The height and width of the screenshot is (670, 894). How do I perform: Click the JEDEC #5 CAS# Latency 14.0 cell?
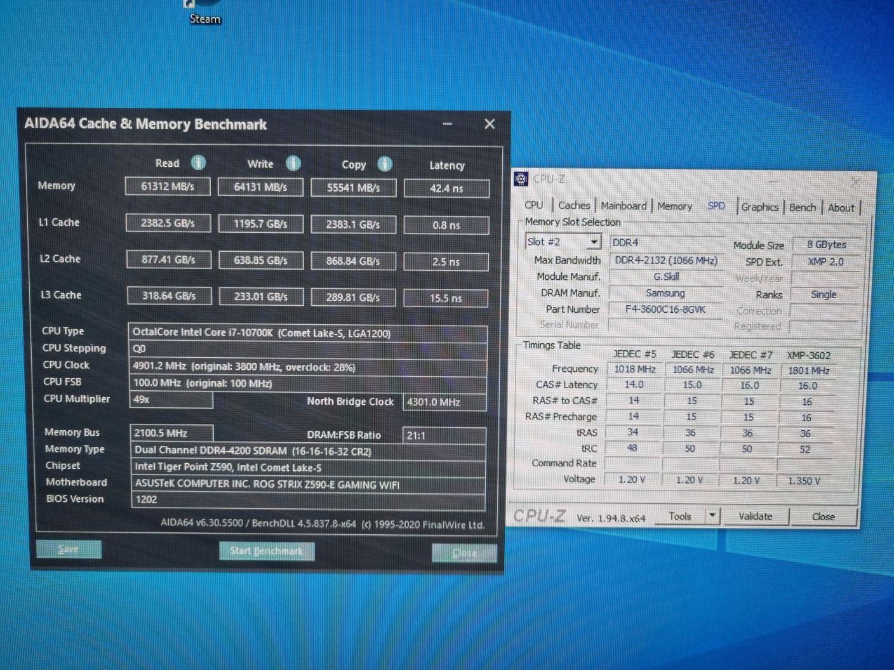coord(634,384)
